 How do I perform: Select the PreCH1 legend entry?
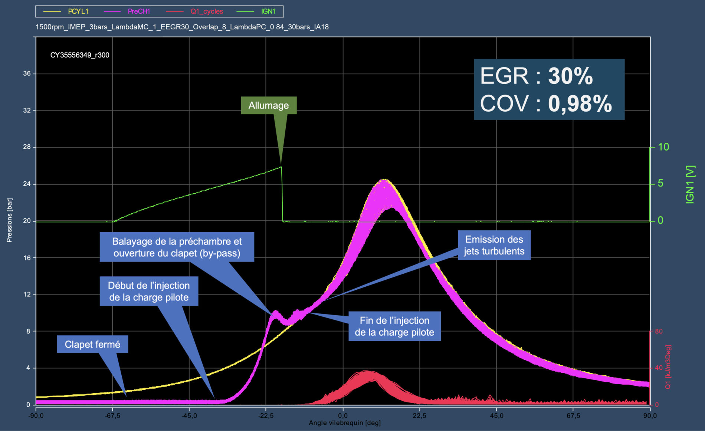[x=139, y=11]
